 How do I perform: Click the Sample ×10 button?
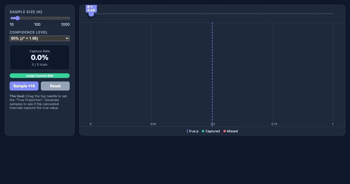24,86
